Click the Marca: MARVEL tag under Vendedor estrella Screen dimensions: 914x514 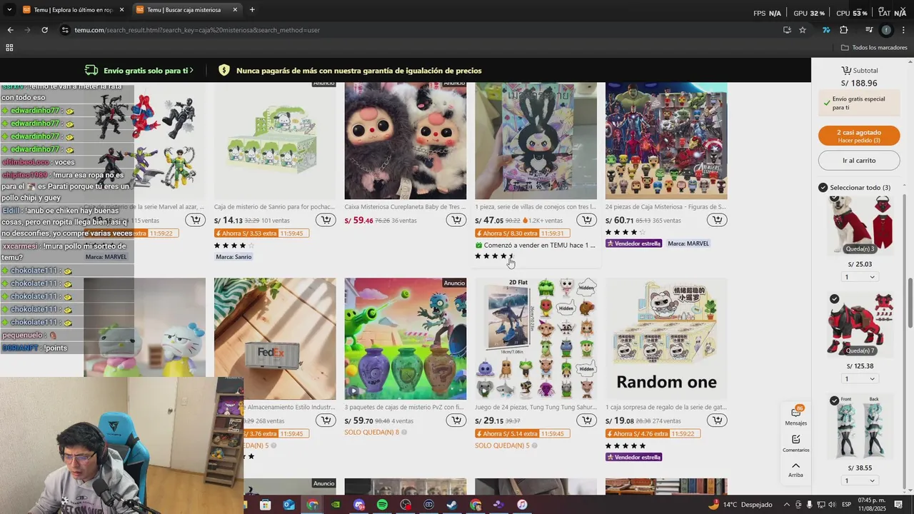(688, 243)
